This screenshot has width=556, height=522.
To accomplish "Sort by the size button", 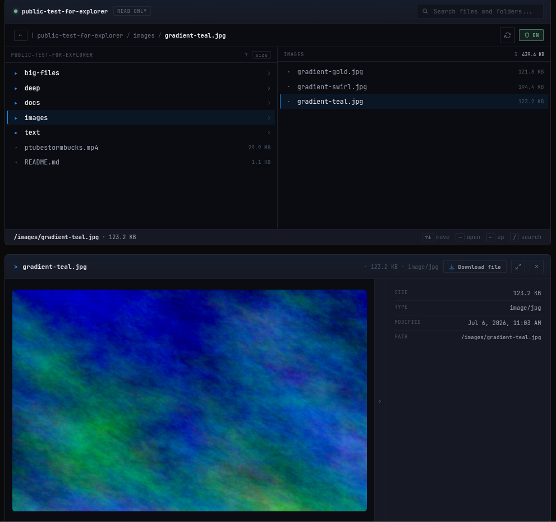I will (261, 55).
